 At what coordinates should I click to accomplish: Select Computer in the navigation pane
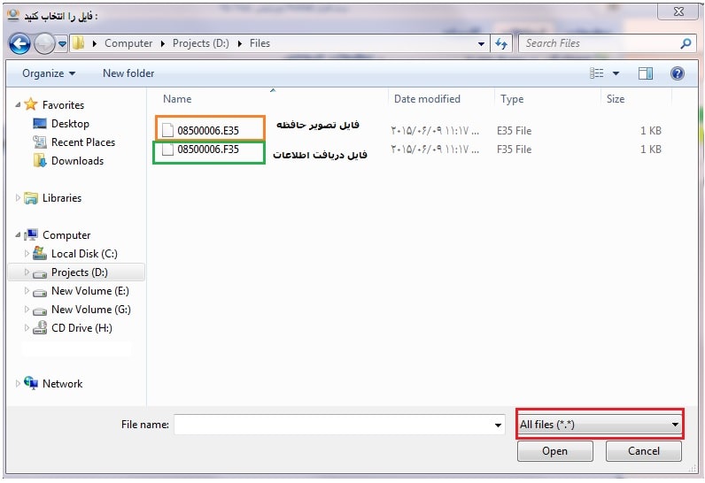(x=66, y=235)
